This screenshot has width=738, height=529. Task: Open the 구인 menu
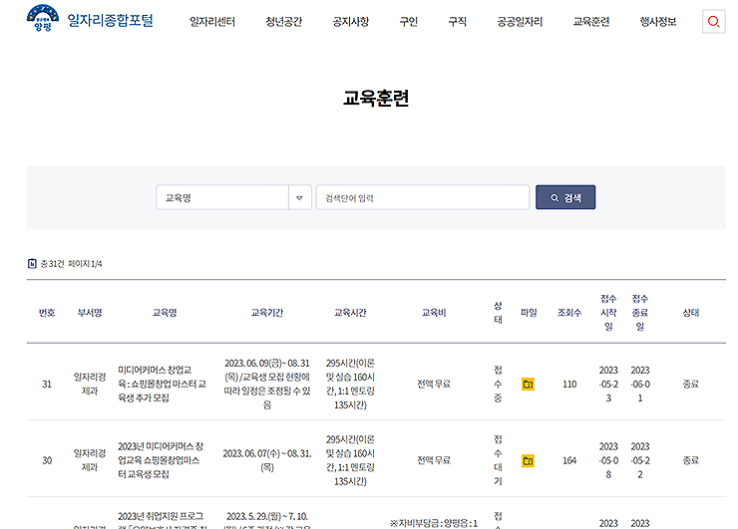coord(409,22)
